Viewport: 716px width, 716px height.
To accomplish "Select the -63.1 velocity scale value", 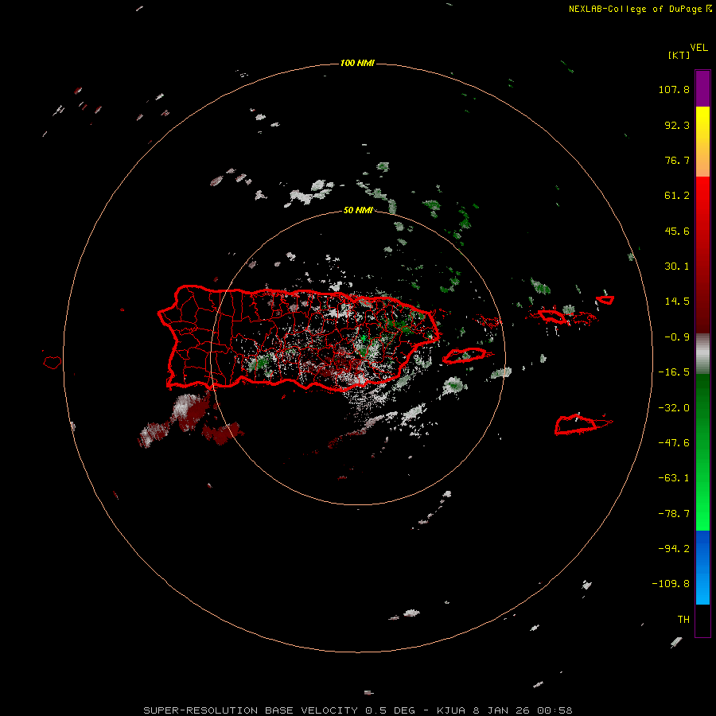I will coord(674,478).
